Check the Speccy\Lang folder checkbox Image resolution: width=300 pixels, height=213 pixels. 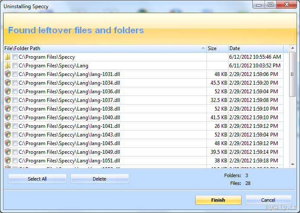click(15, 66)
